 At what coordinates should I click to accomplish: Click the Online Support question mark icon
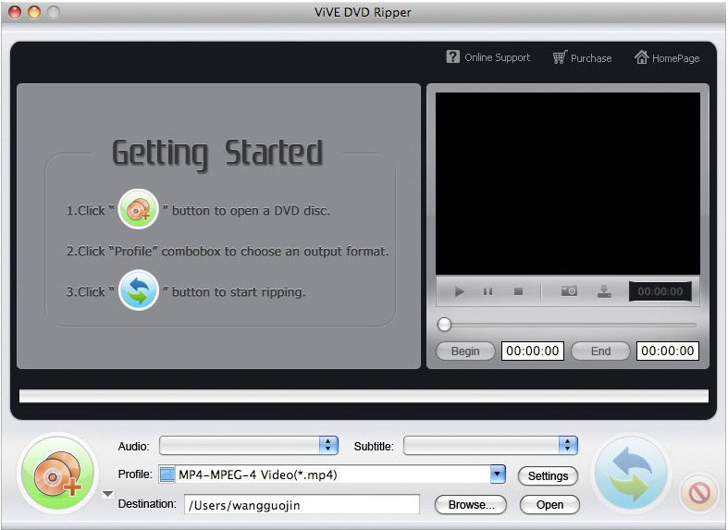452,56
